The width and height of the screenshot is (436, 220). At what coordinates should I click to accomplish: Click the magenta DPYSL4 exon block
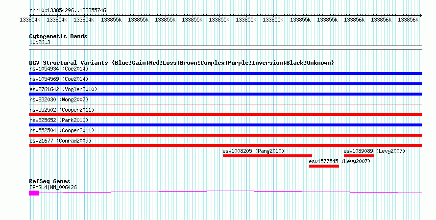34,193
